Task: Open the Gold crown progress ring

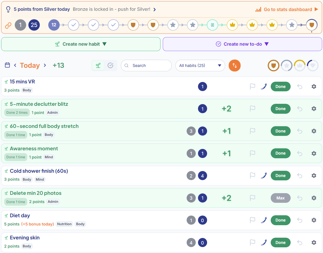Action: 299,66
